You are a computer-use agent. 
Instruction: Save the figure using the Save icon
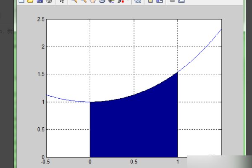tap(39, 1)
